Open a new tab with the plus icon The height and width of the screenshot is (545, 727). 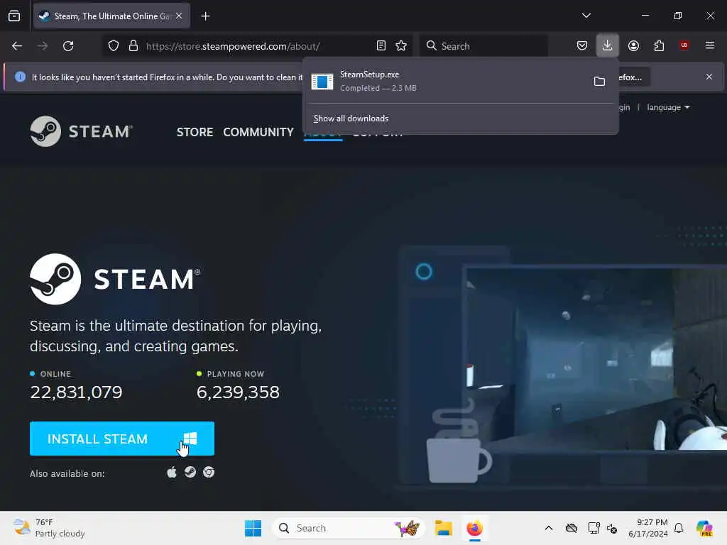pyautogui.click(x=205, y=16)
